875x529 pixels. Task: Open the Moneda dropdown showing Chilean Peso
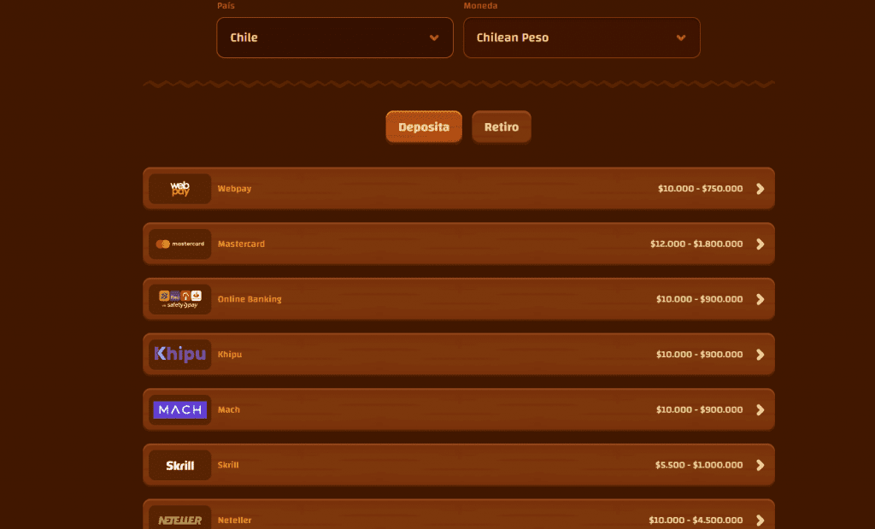pyautogui.click(x=581, y=38)
